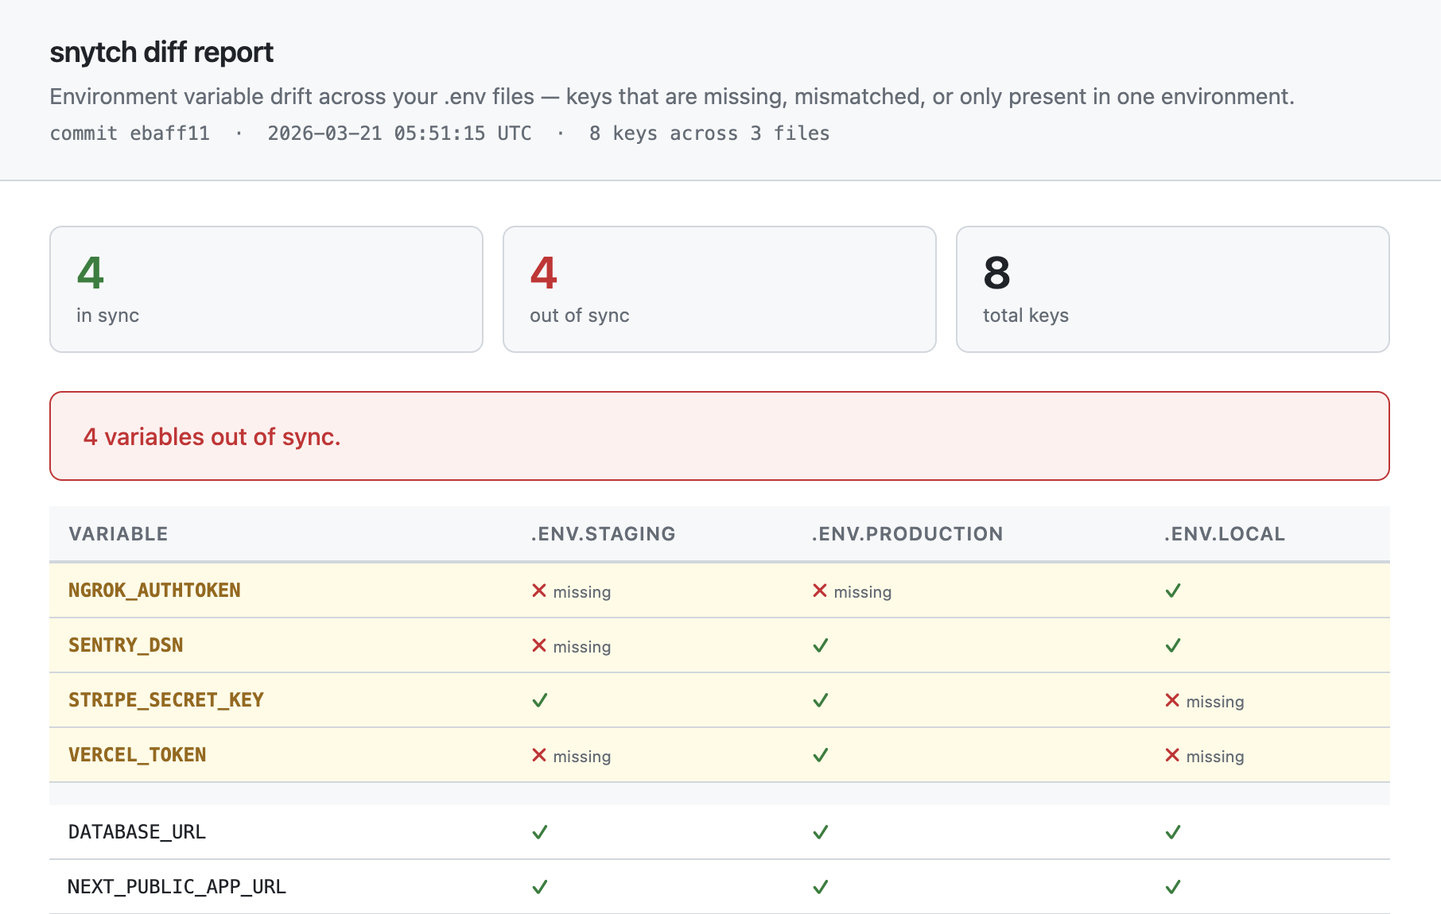Click the red X for SENTRY_DSN staging
Viewport: 1441px width, 914px height.
click(x=539, y=645)
